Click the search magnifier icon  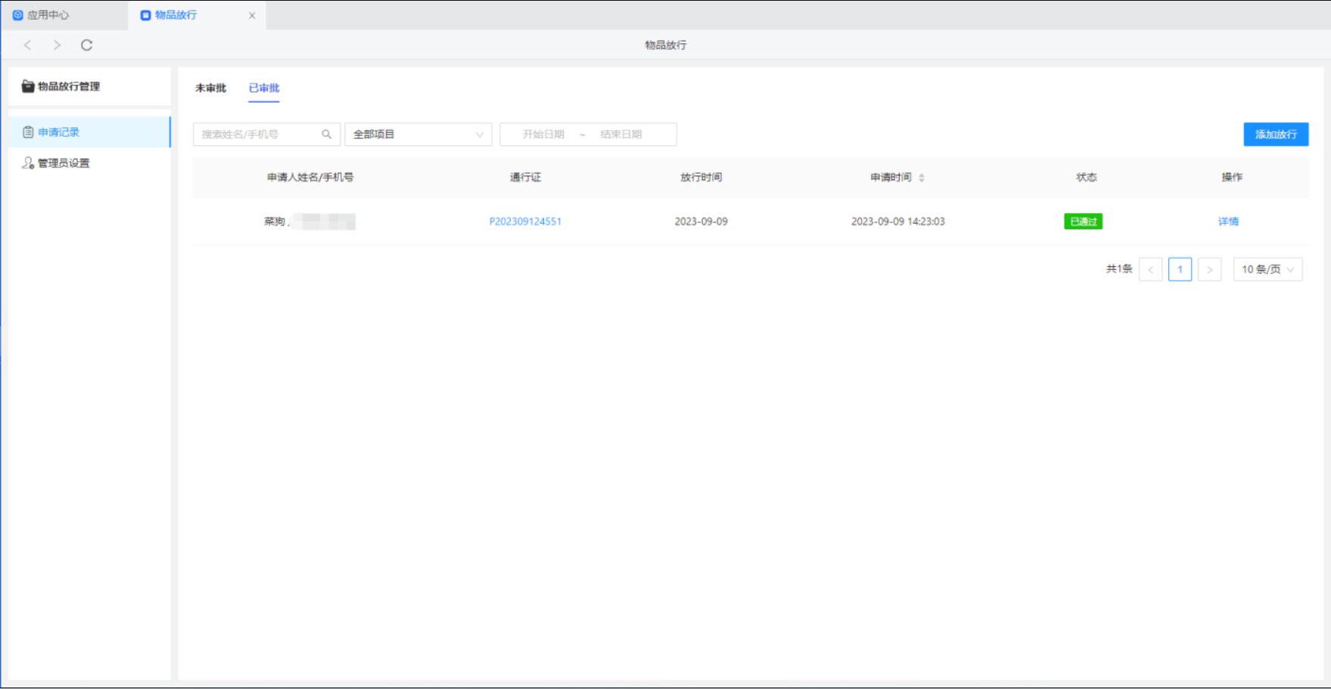pyautogui.click(x=326, y=135)
